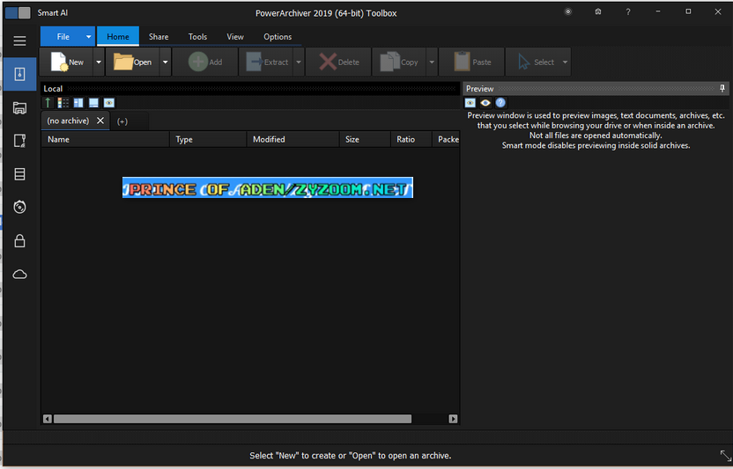This screenshot has width=733, height=469.
Task: Select the (no archive) tab
Action: tap(68, 121)
